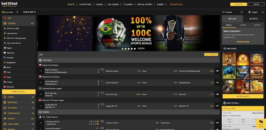Open the Live Casino menu item

pyautogui.click(x=113, y=4)
